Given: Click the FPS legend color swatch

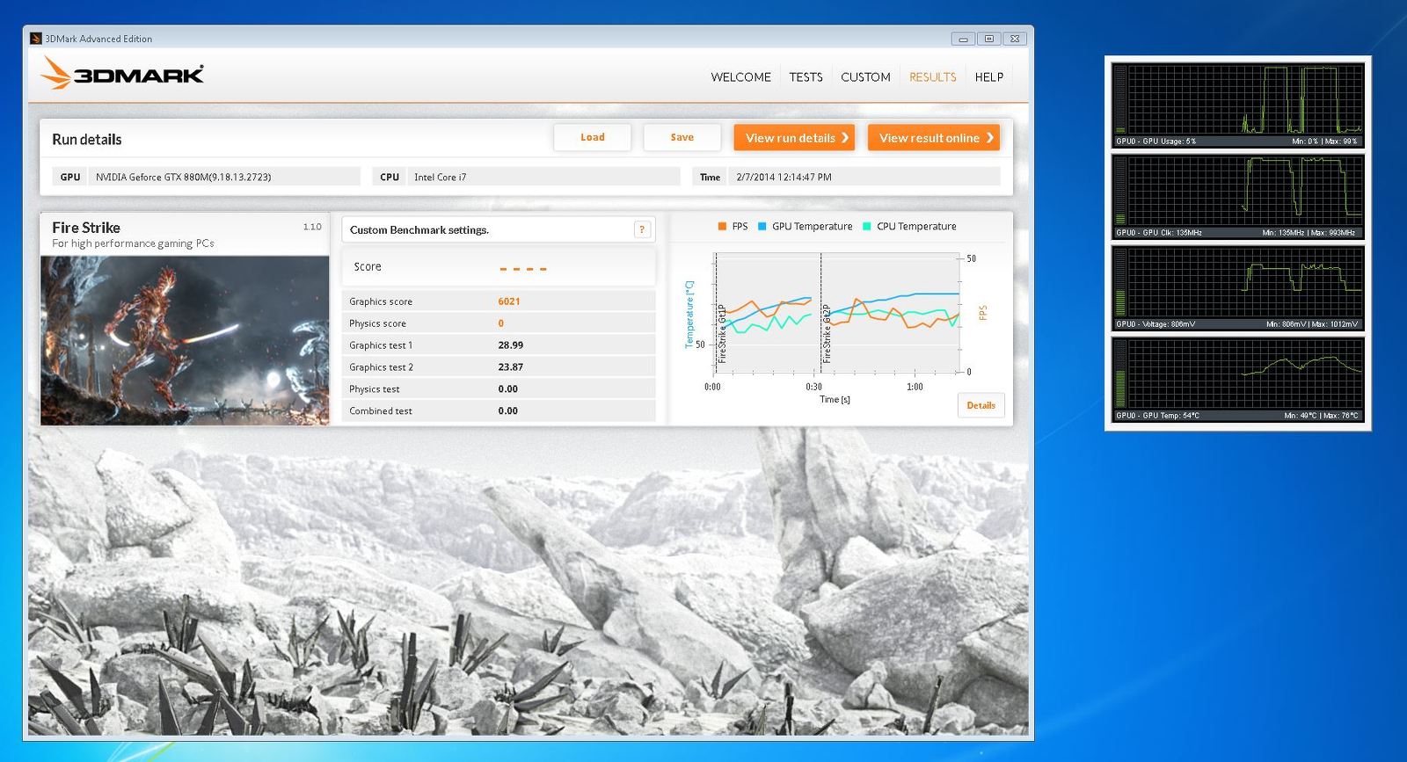Looking at the screenshot, I should pyautogui.click(x=722, y=227).
